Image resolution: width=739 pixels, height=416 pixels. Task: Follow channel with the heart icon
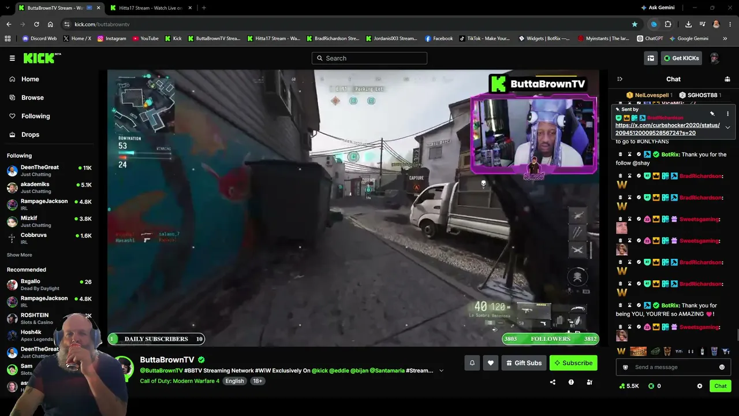(x=491, y=363)
